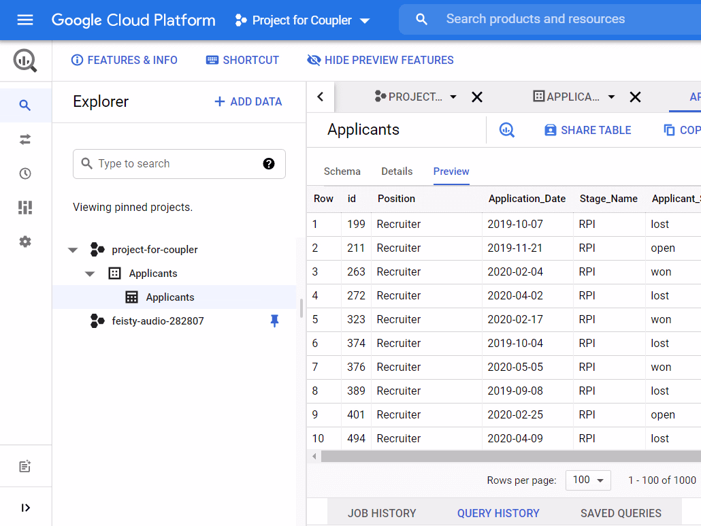Unpin the feisty-audio-282807 project
The image size is (701, 526).
(274, 320)
